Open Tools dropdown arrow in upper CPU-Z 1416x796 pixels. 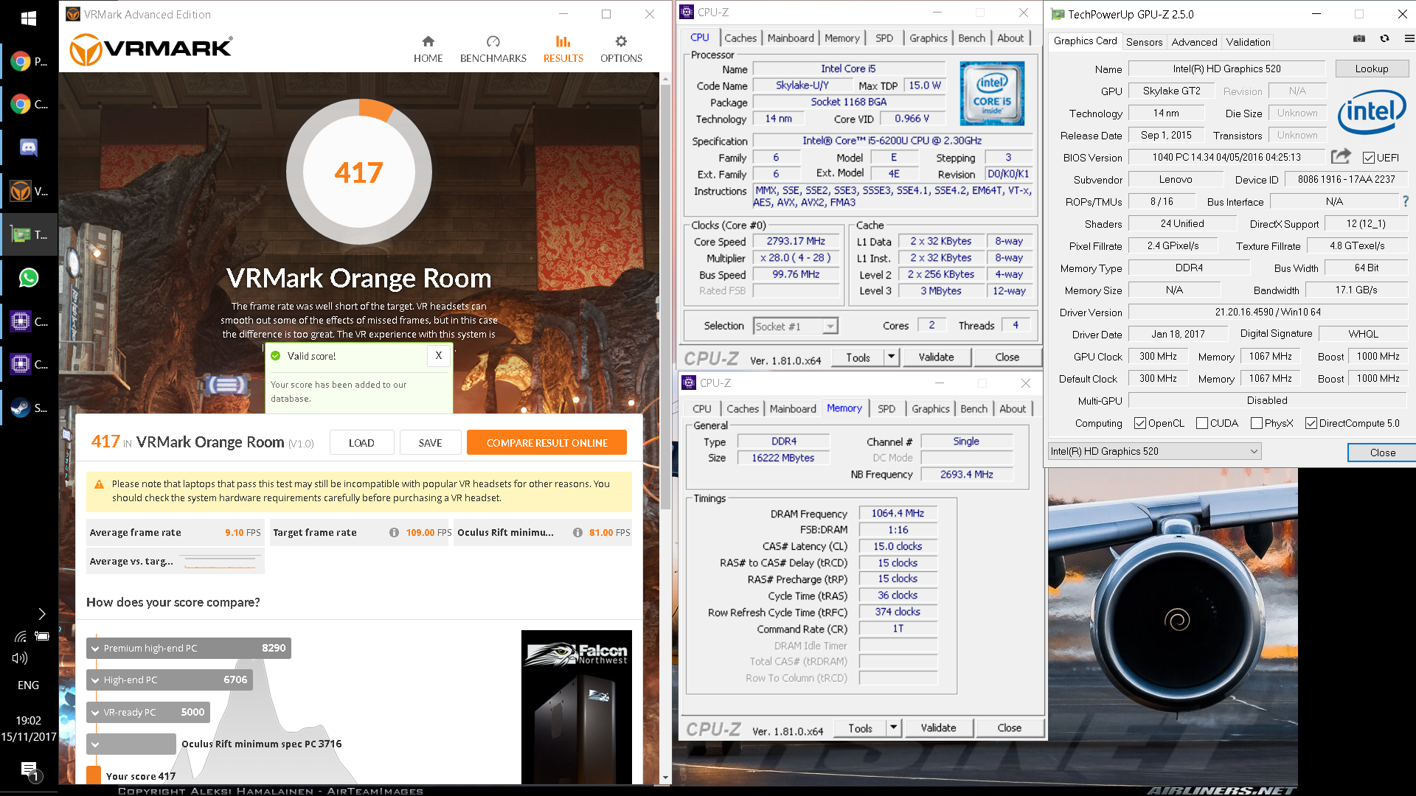[891, 357]
